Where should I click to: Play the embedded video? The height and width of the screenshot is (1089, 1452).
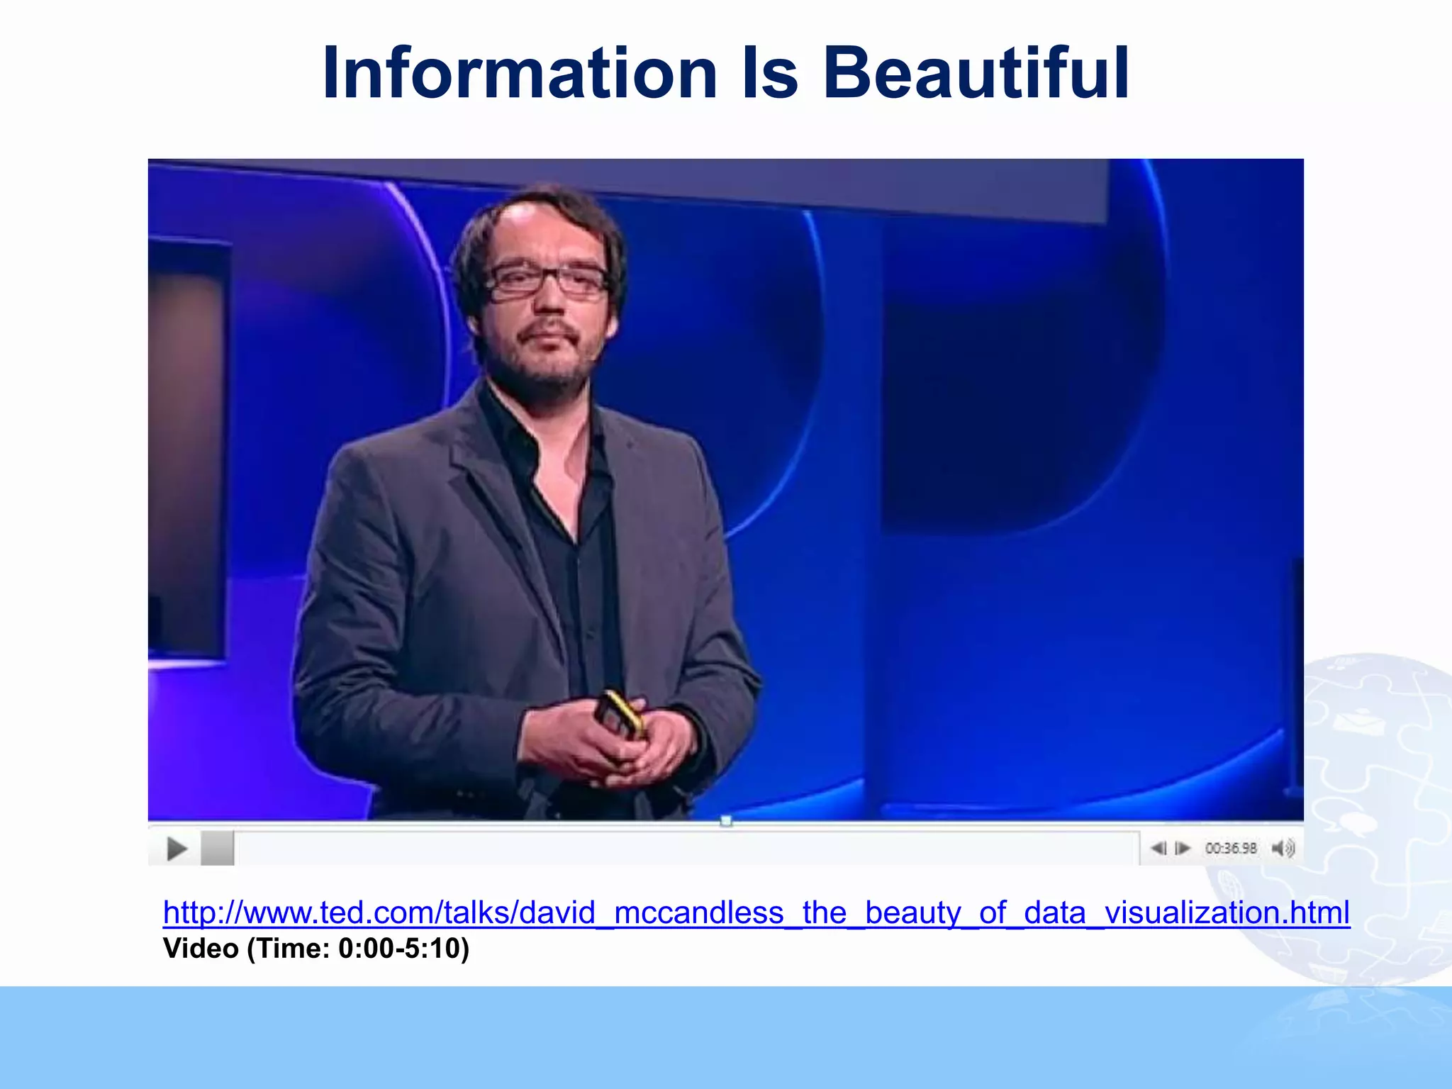coord(177,848)
